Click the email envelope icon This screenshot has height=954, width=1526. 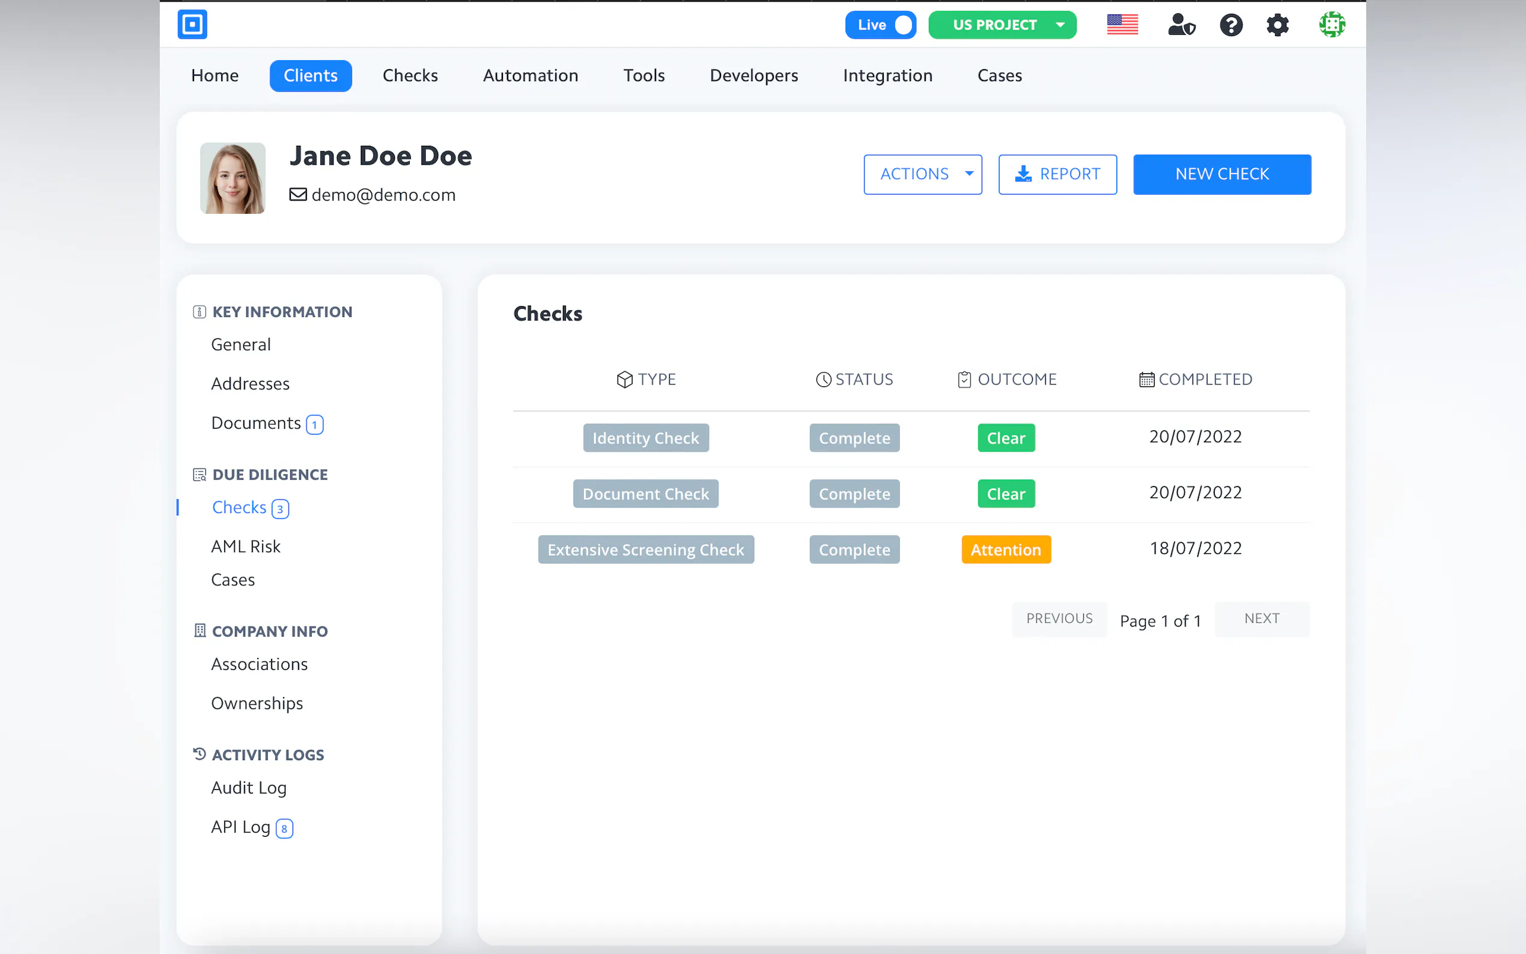coord(298,194)
